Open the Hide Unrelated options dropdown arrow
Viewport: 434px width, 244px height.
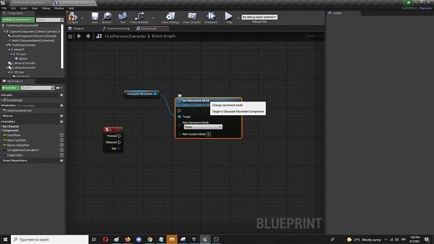coord(153,18)
